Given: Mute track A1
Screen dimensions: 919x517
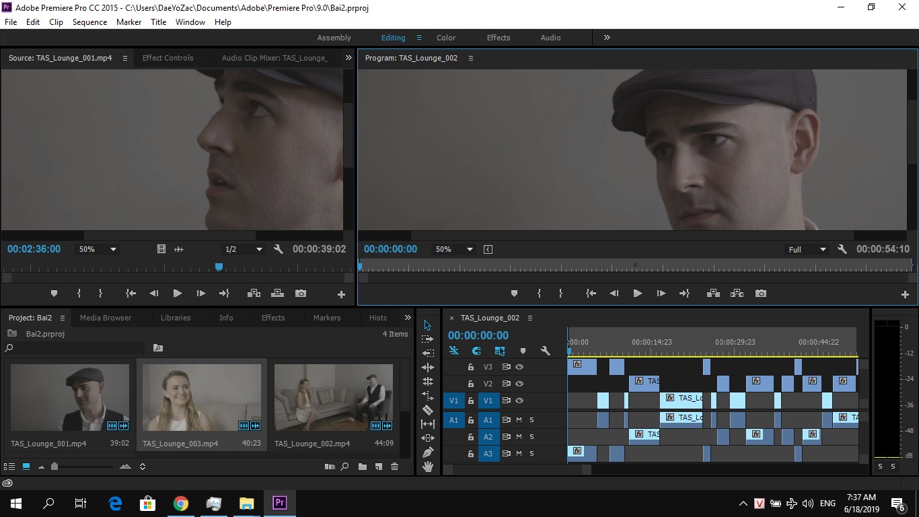Looking at the screenshot, I should tap(519, 420).
